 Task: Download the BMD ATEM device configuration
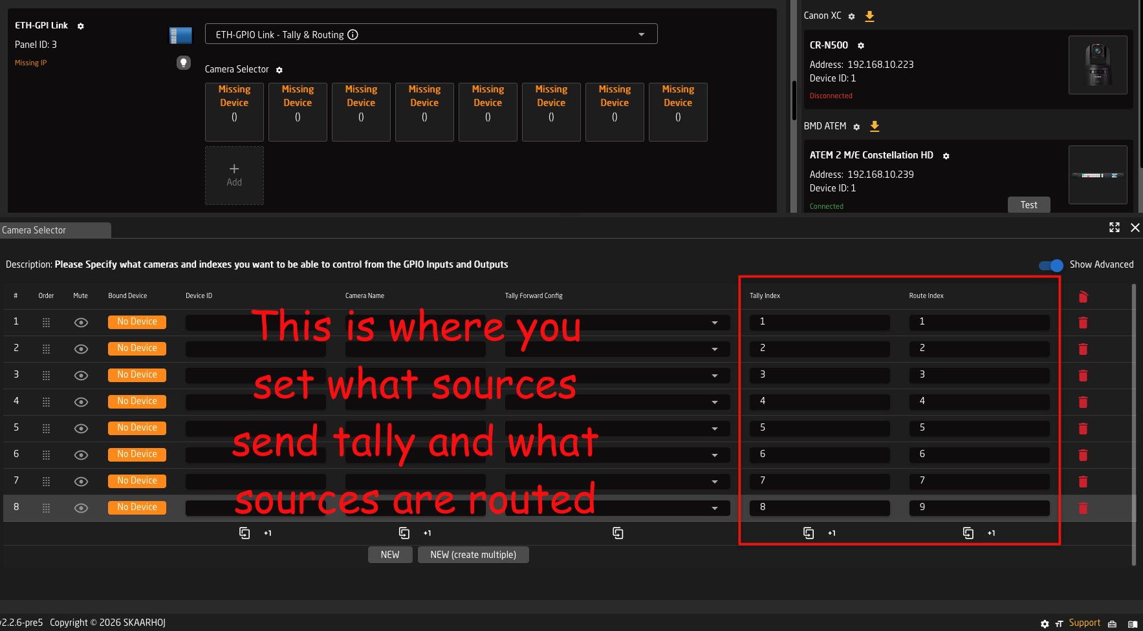(875, 126)
